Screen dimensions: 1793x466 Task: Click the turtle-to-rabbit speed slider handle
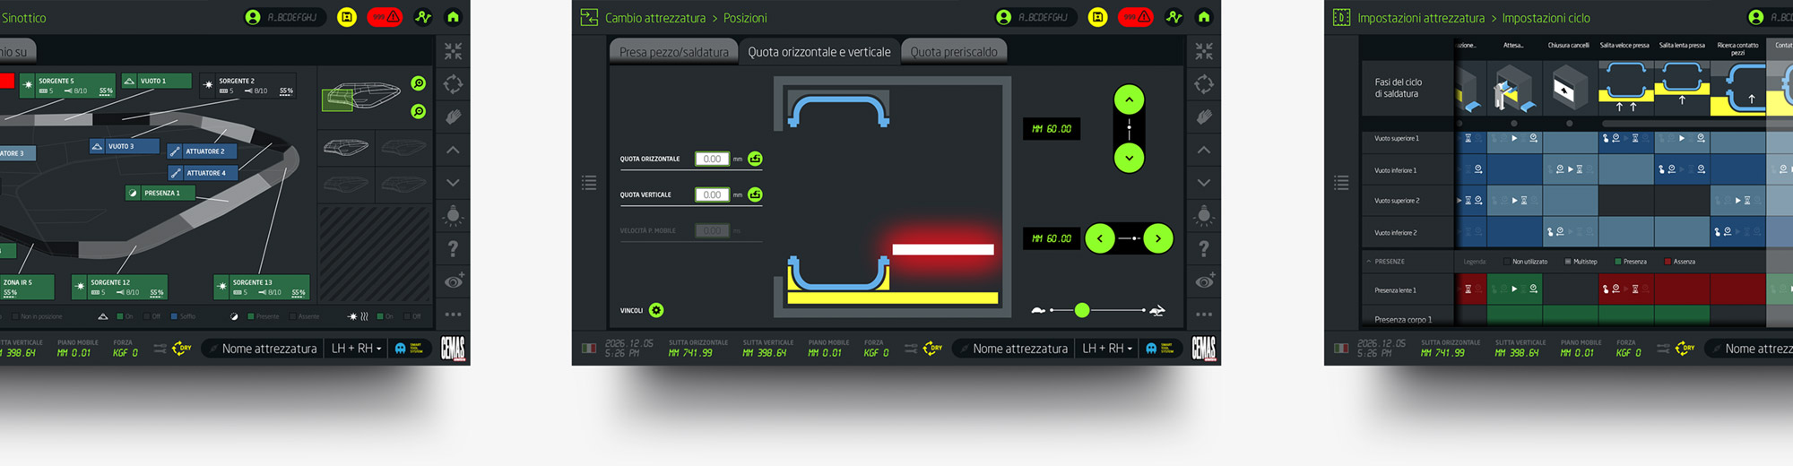[1082, 310]
